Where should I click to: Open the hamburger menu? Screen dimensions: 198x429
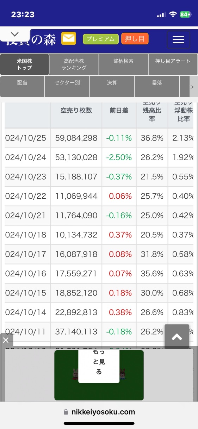178,39
